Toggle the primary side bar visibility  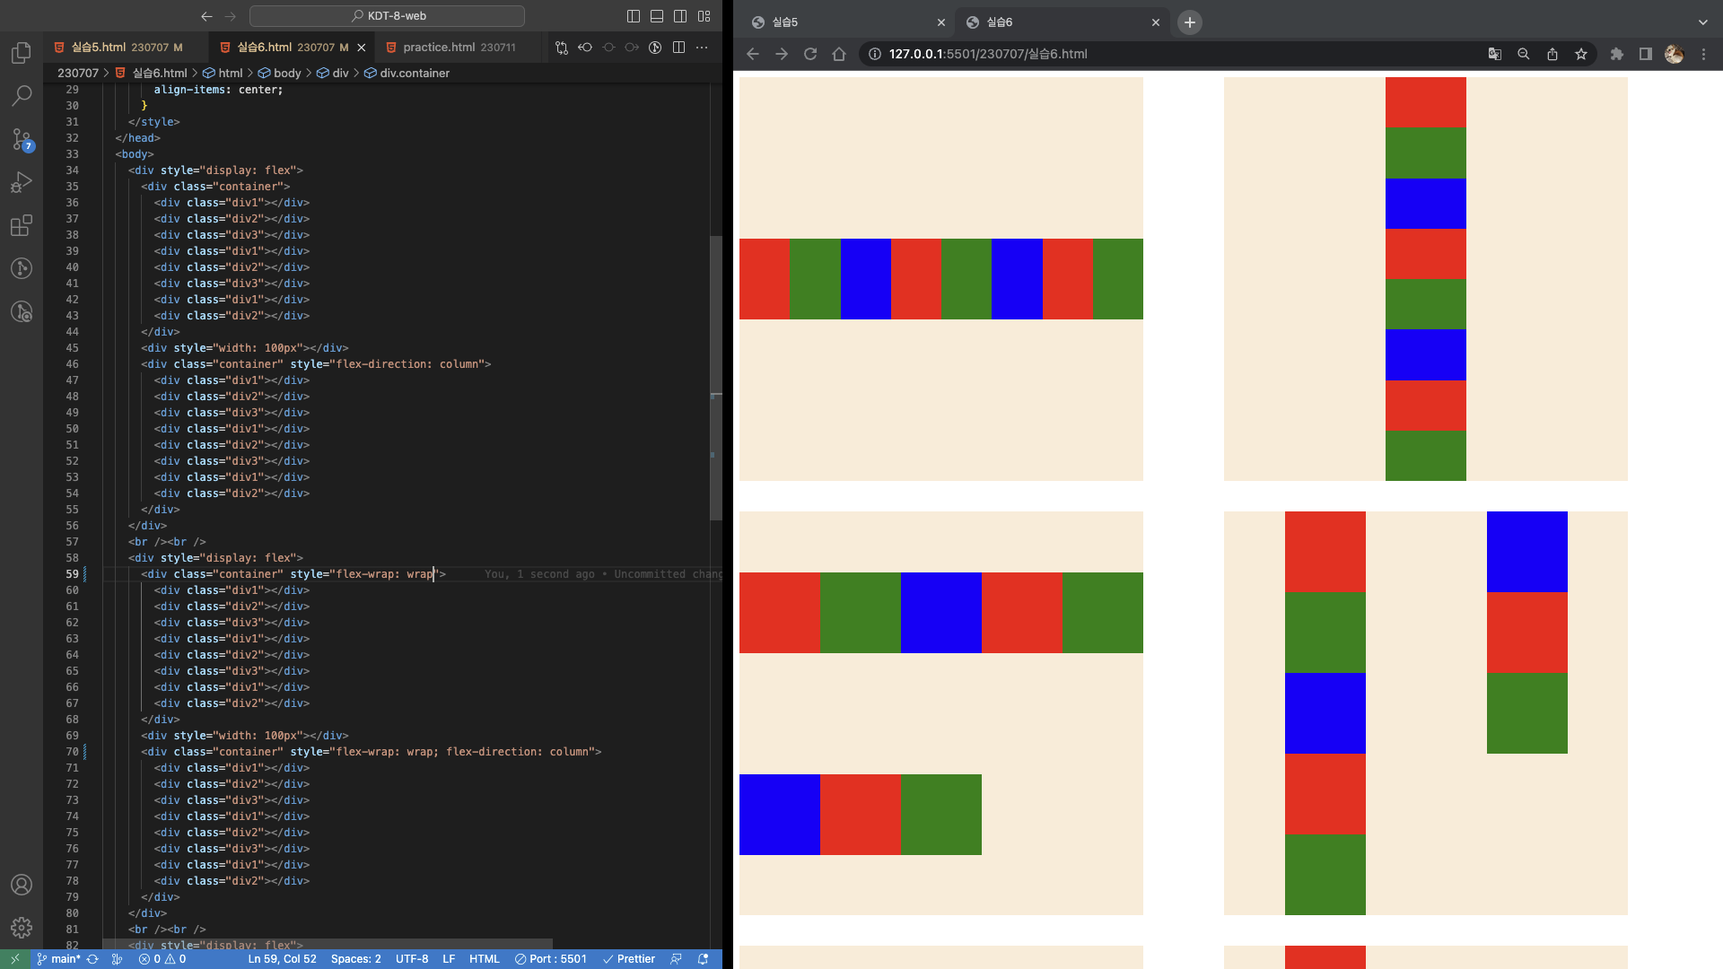[634, 16]
